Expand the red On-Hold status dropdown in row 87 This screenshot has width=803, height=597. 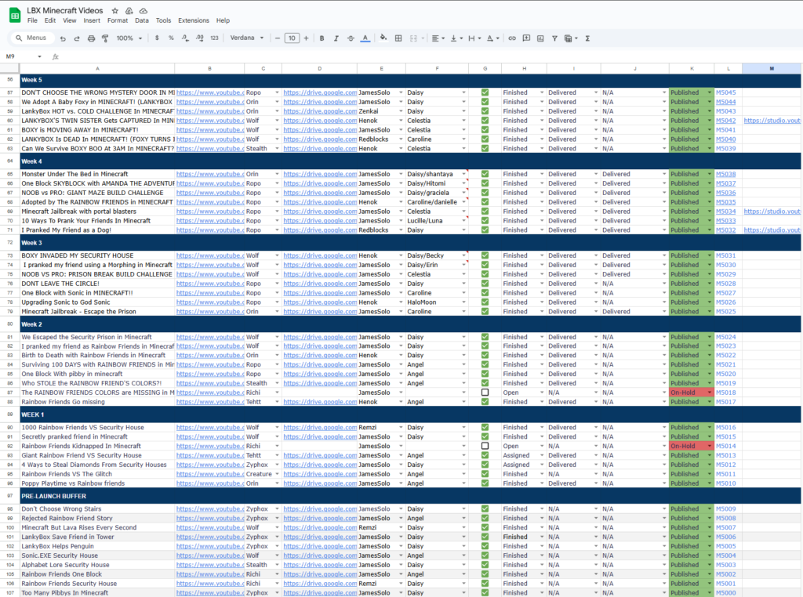click(x=710, y=393)
